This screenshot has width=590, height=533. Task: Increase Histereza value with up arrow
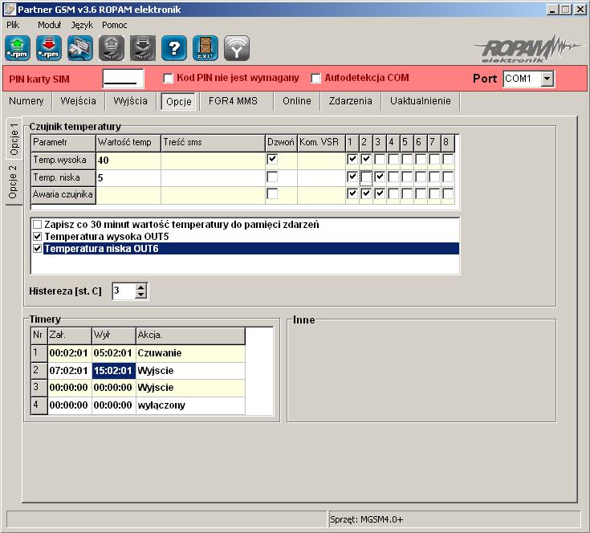coord(140,287)
